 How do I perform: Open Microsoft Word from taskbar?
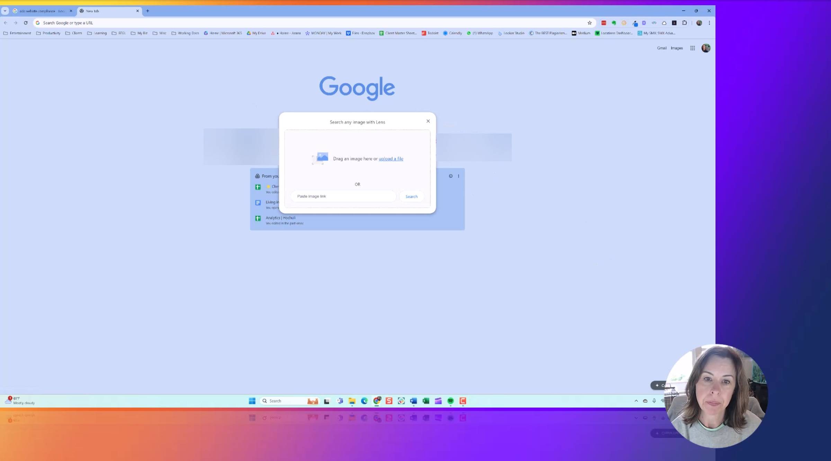point(413,401)
